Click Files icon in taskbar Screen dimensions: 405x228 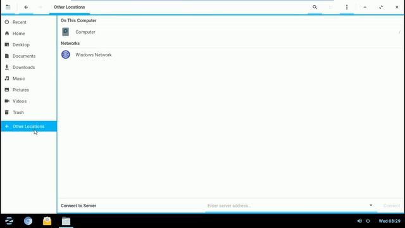tap(66, 221)
